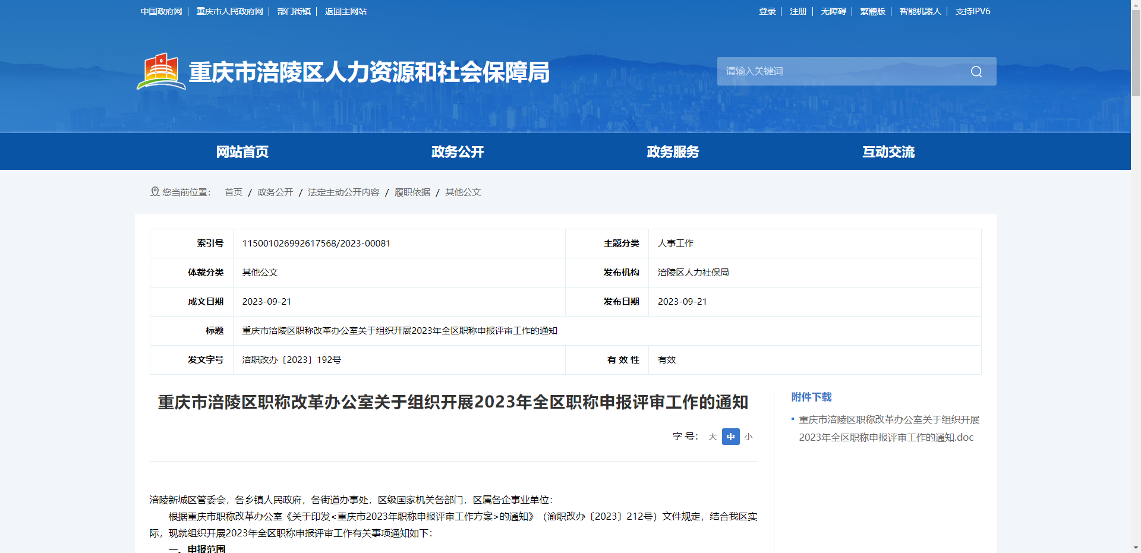The width and height of the screenshot is (1141, 553).
Task: Set font size to 大
Action: tap(713, 437)
